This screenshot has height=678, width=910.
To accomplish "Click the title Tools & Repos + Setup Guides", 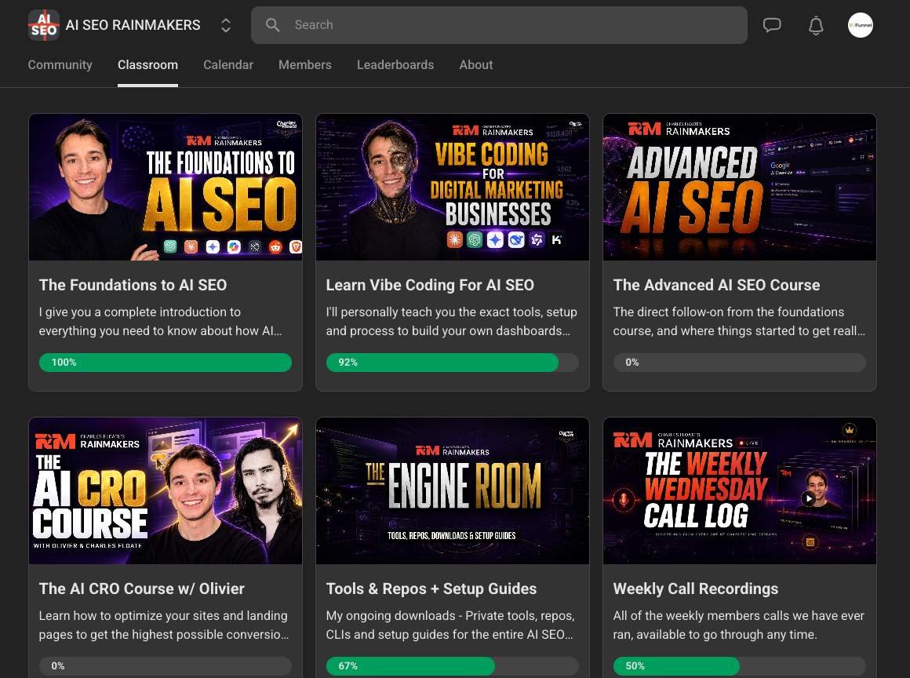I will pos(431,589).
